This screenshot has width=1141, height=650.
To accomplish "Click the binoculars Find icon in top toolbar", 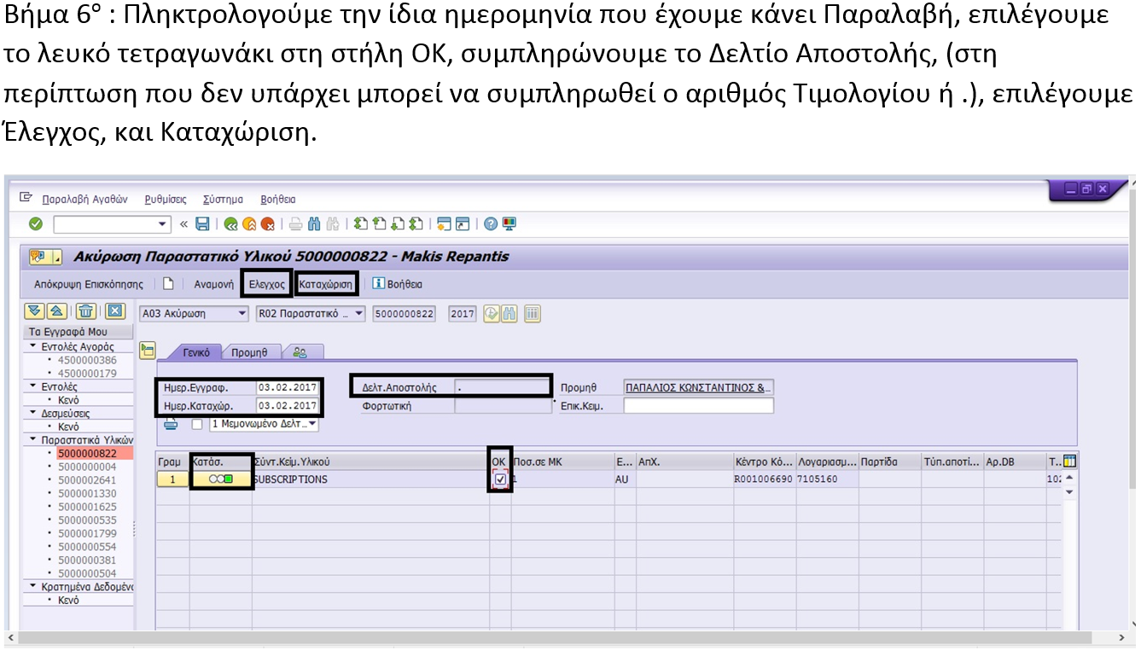I will pos(313,224).
